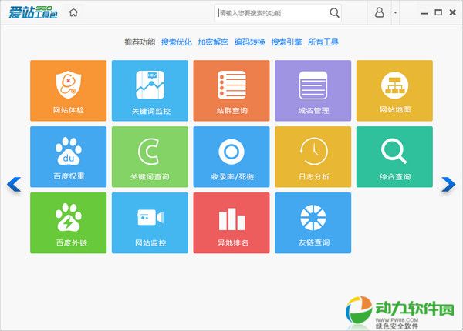The width and height of the screenshot is (463, 331).
Task: Switch to the 搜索优化 tab
Action: click(x=176, y=42)
